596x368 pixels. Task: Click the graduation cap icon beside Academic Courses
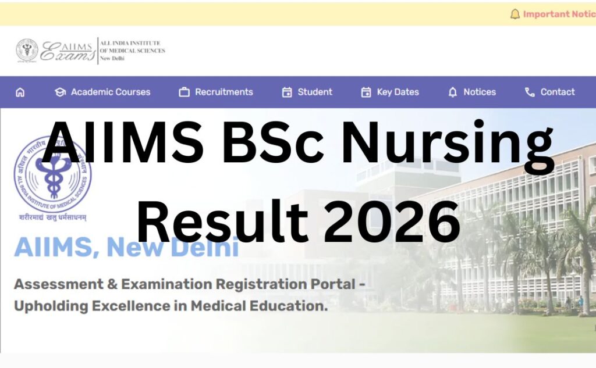pyautogui.click(x=60, y=92)
